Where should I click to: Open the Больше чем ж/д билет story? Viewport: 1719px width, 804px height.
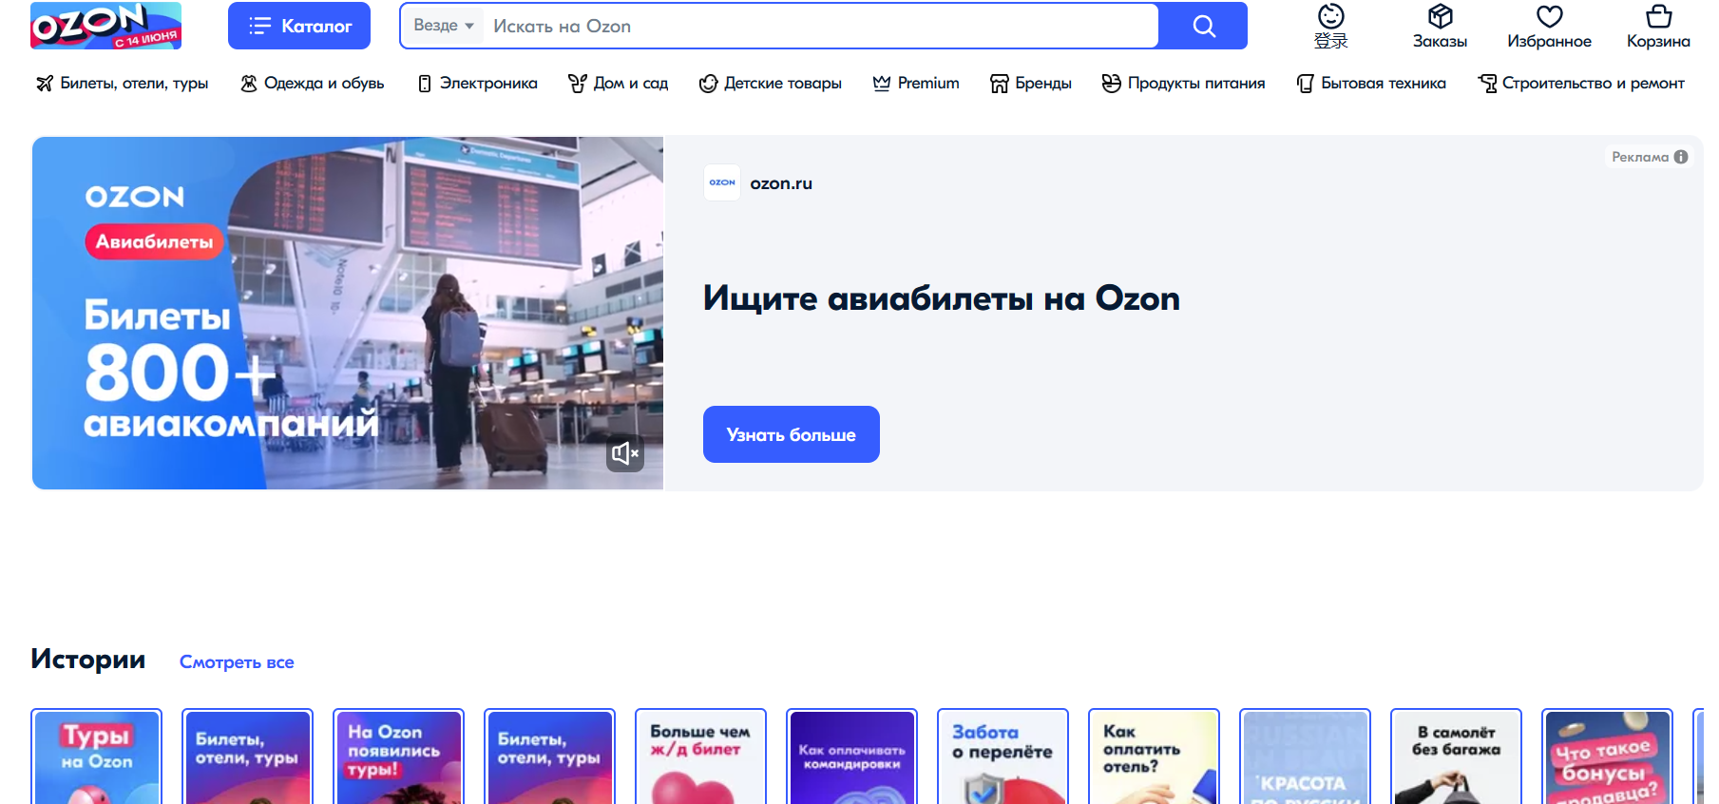pyautogui.click(x=700, y=756)
